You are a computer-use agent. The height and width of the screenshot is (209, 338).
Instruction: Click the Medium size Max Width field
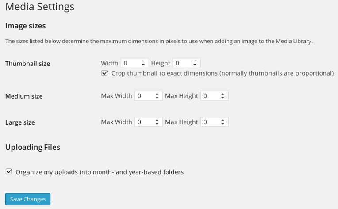149,95
